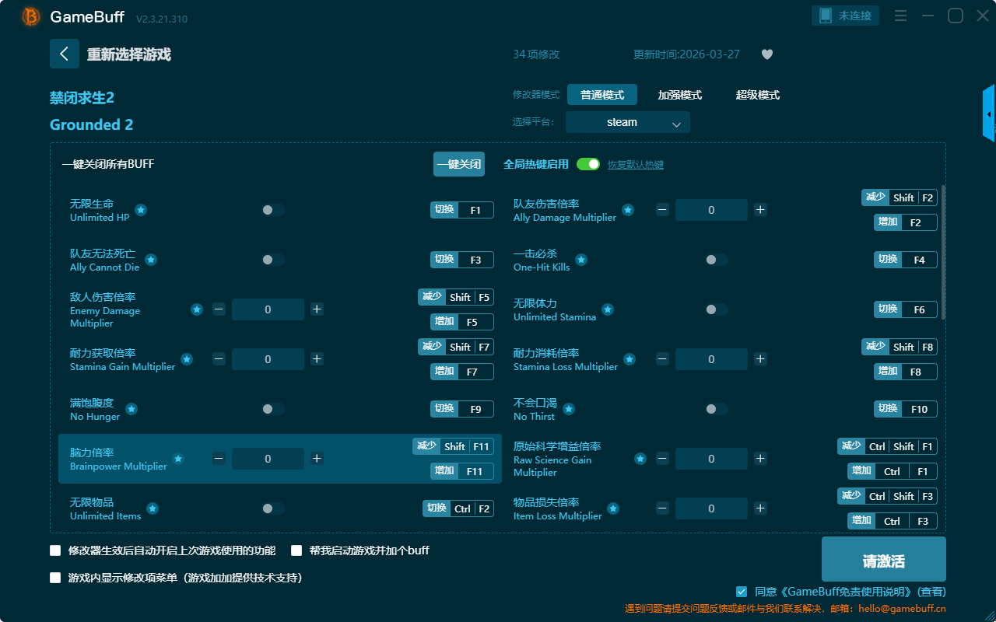Expand the blue side panel arrow

[989, 114]
